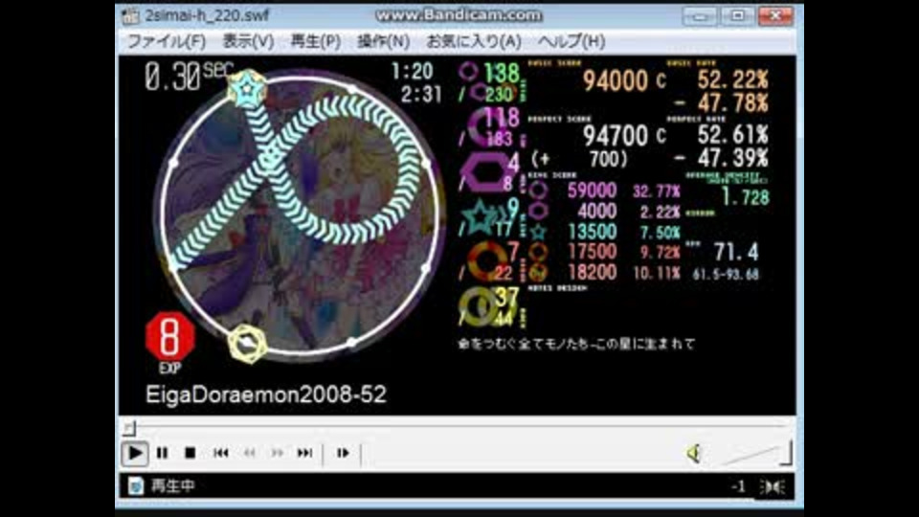
Task: Click the yellow ring icon beside 37
Action: tap(479, 306)
